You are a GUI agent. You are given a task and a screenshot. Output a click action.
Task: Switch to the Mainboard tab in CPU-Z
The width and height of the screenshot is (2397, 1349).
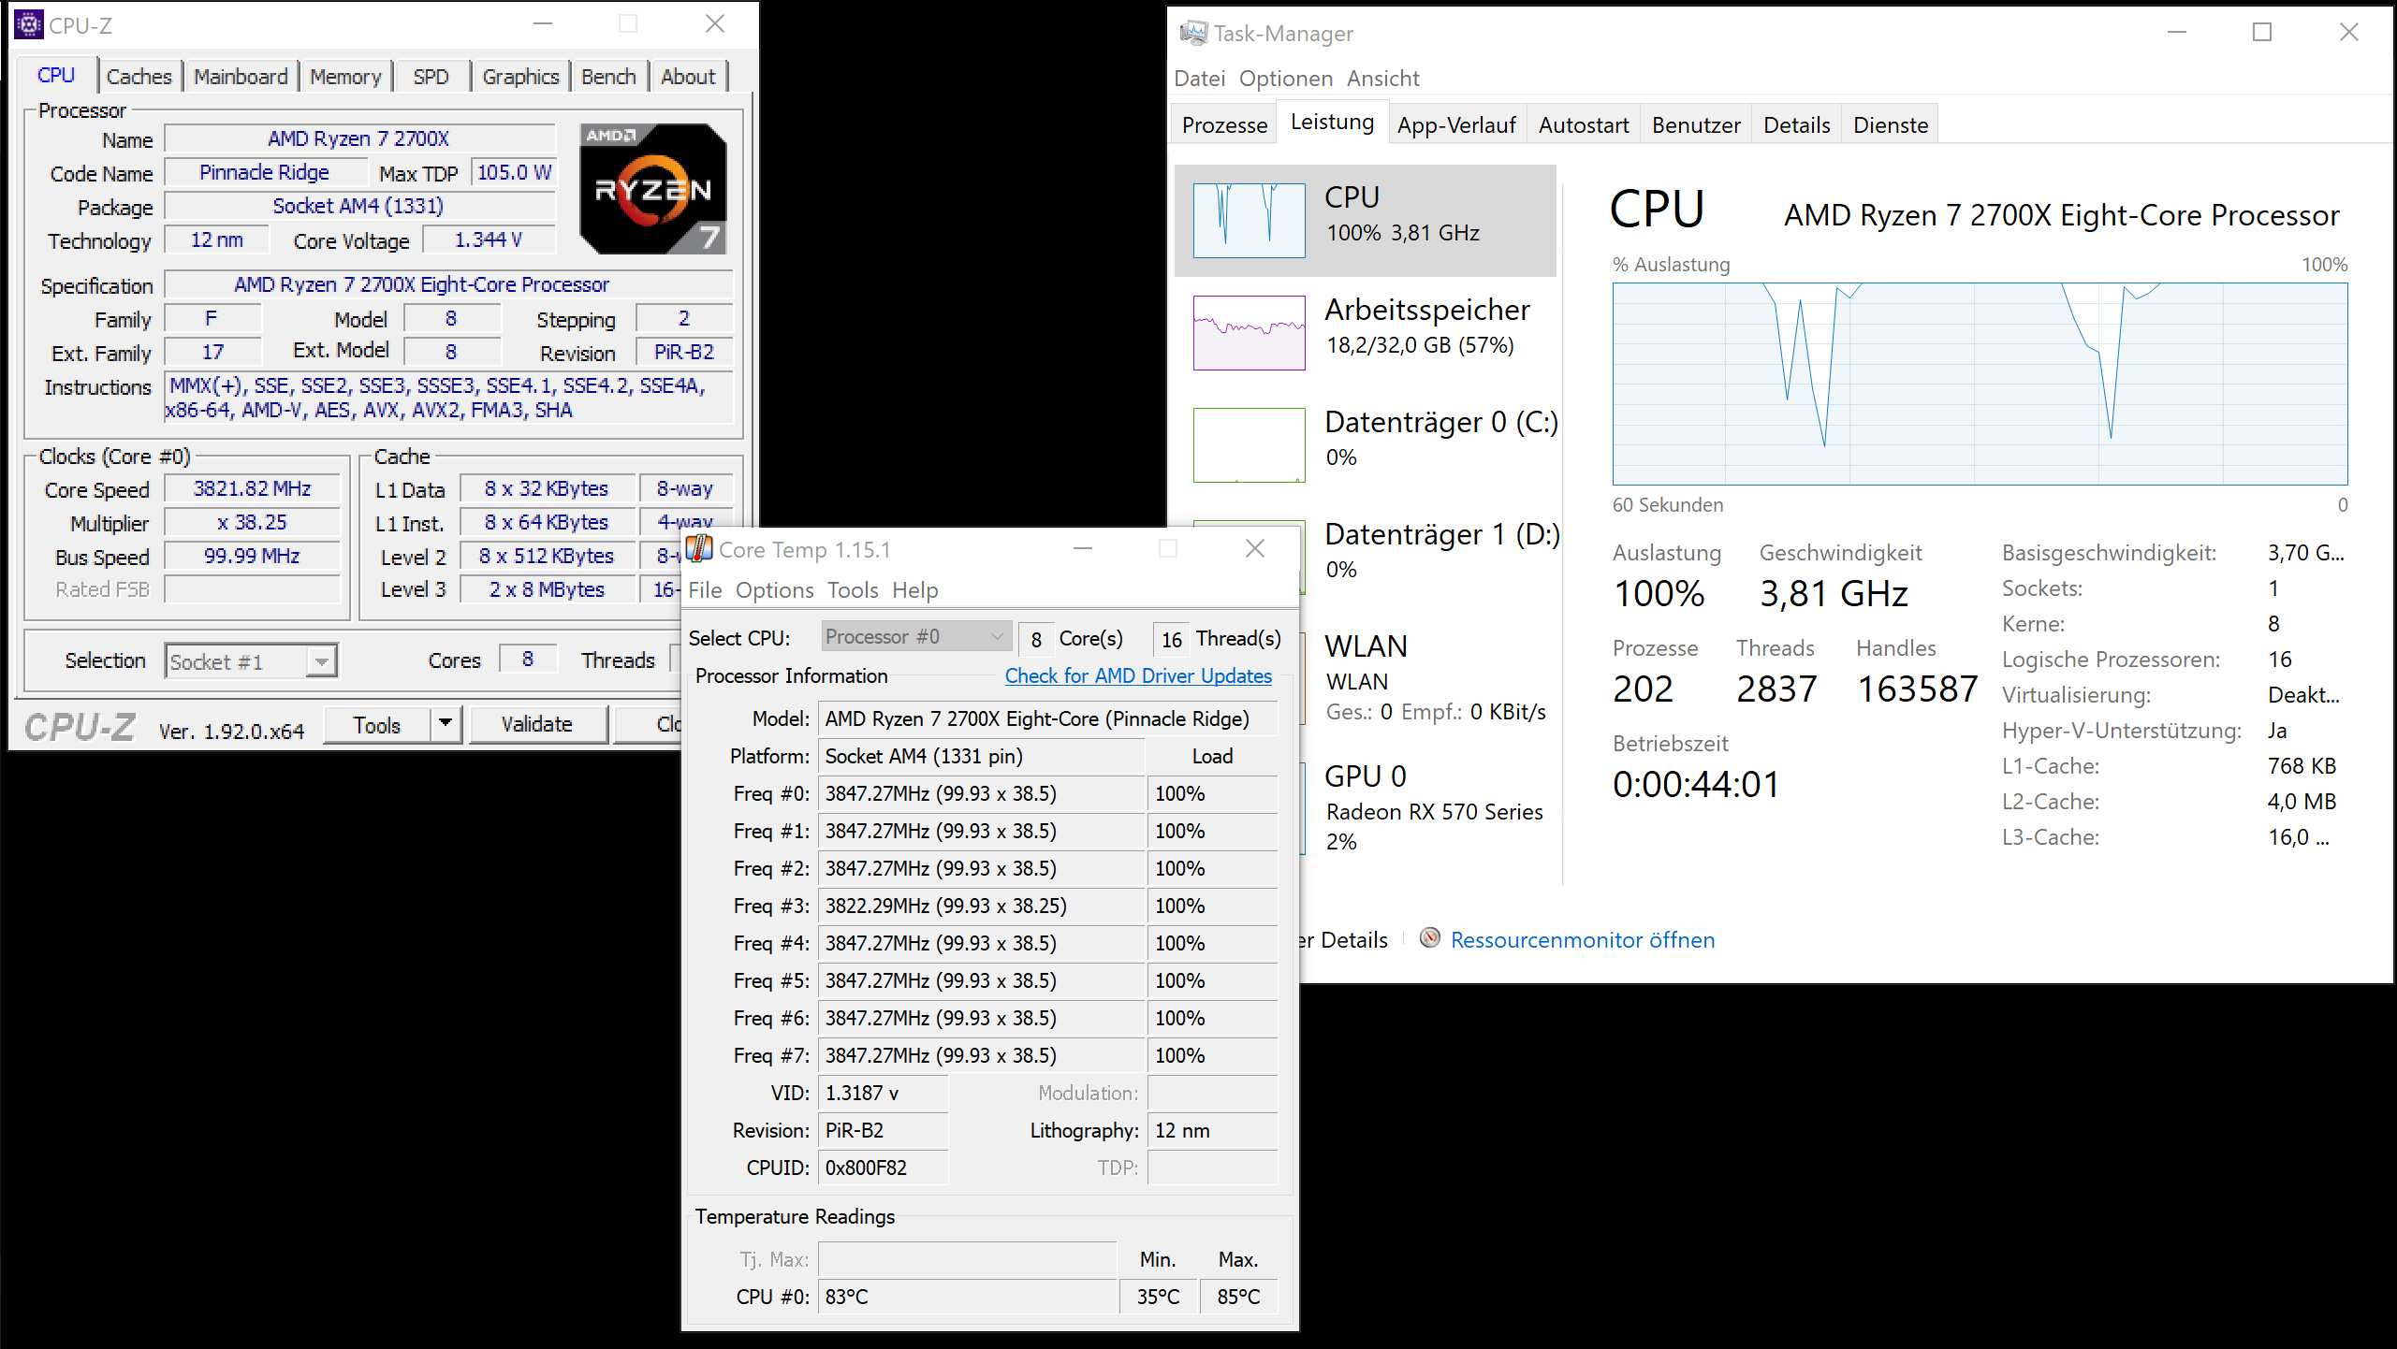(x=241, y=77)
